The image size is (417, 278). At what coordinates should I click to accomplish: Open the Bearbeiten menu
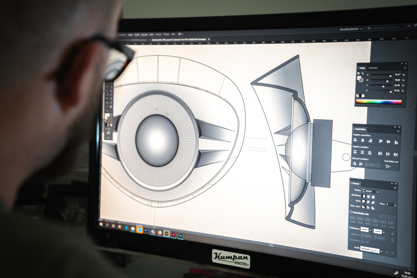[122, 34]
